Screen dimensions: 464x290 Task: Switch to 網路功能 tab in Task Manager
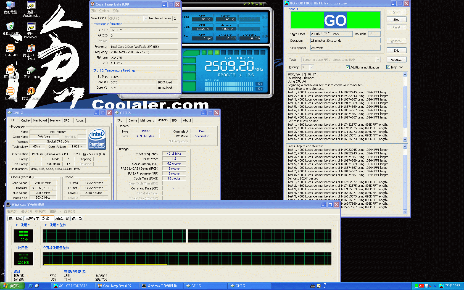pos(62,218)
